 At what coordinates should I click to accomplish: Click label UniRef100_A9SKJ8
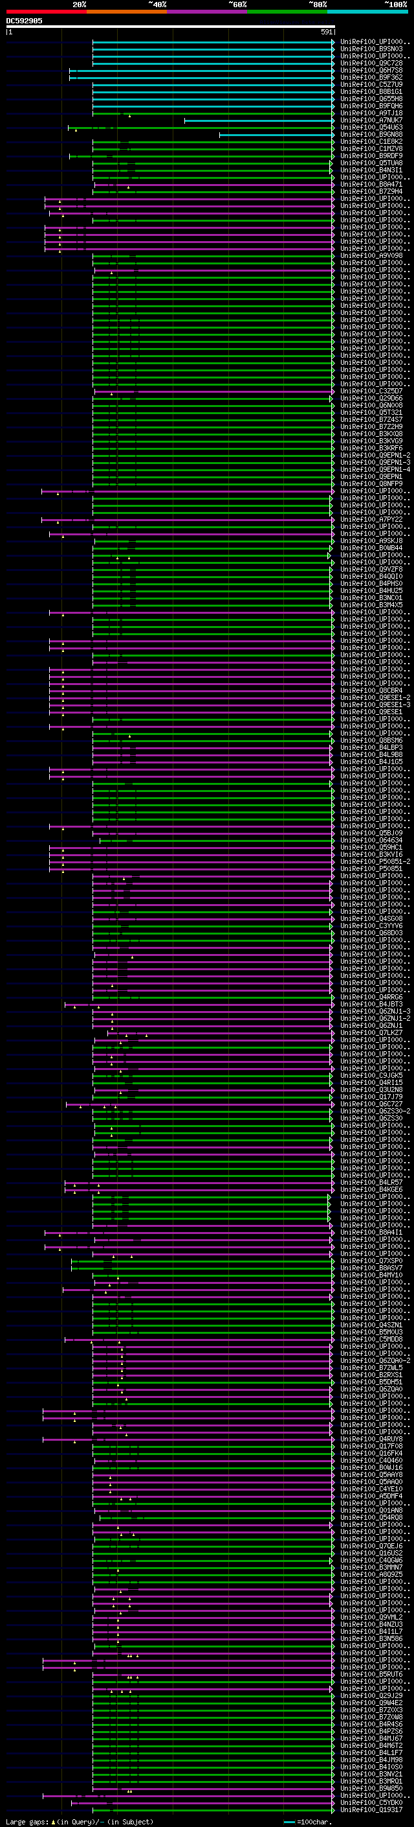371,541
